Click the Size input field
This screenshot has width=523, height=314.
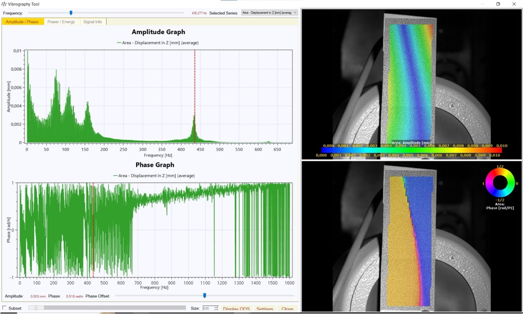(208, 308)
